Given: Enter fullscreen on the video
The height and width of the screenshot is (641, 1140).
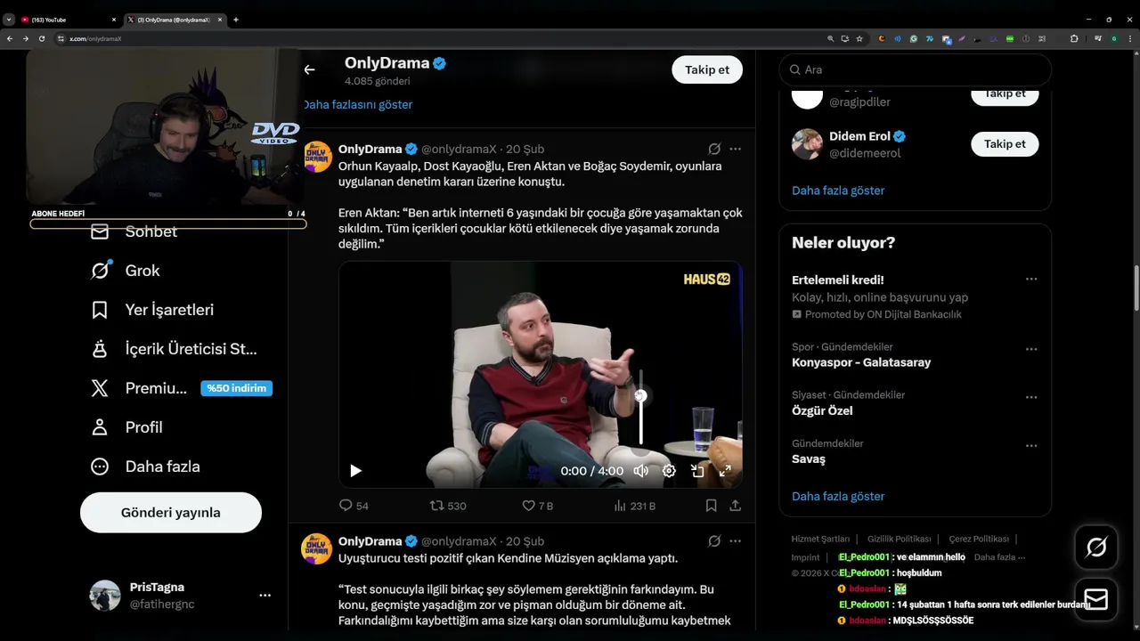Looking at the screenshot, I should pyautogui.click(x=725, y=471).
